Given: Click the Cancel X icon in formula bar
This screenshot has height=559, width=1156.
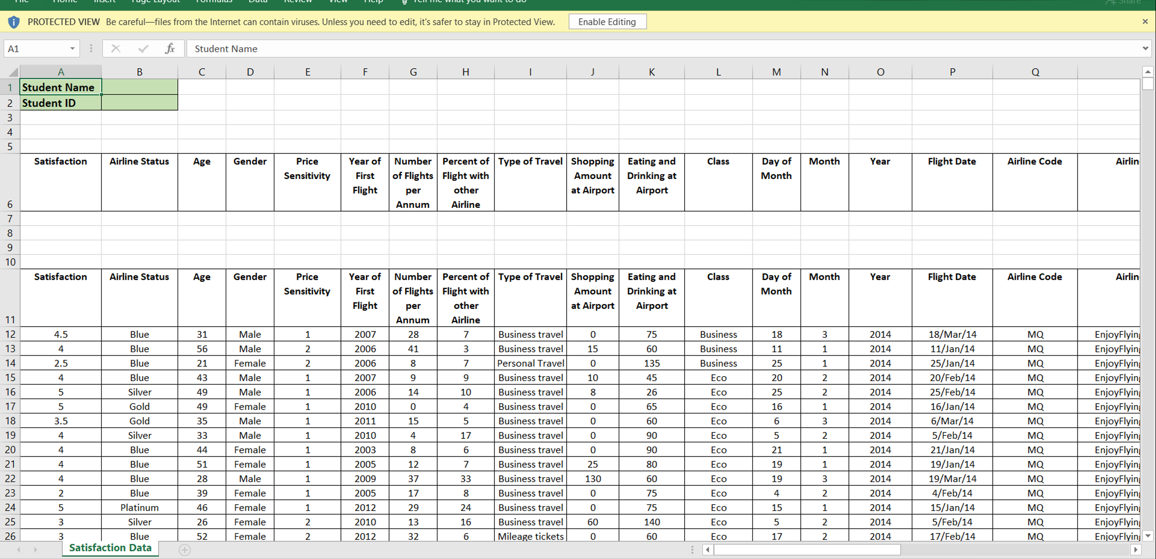Looking at the screenshot, I should (x=116, y=49).
